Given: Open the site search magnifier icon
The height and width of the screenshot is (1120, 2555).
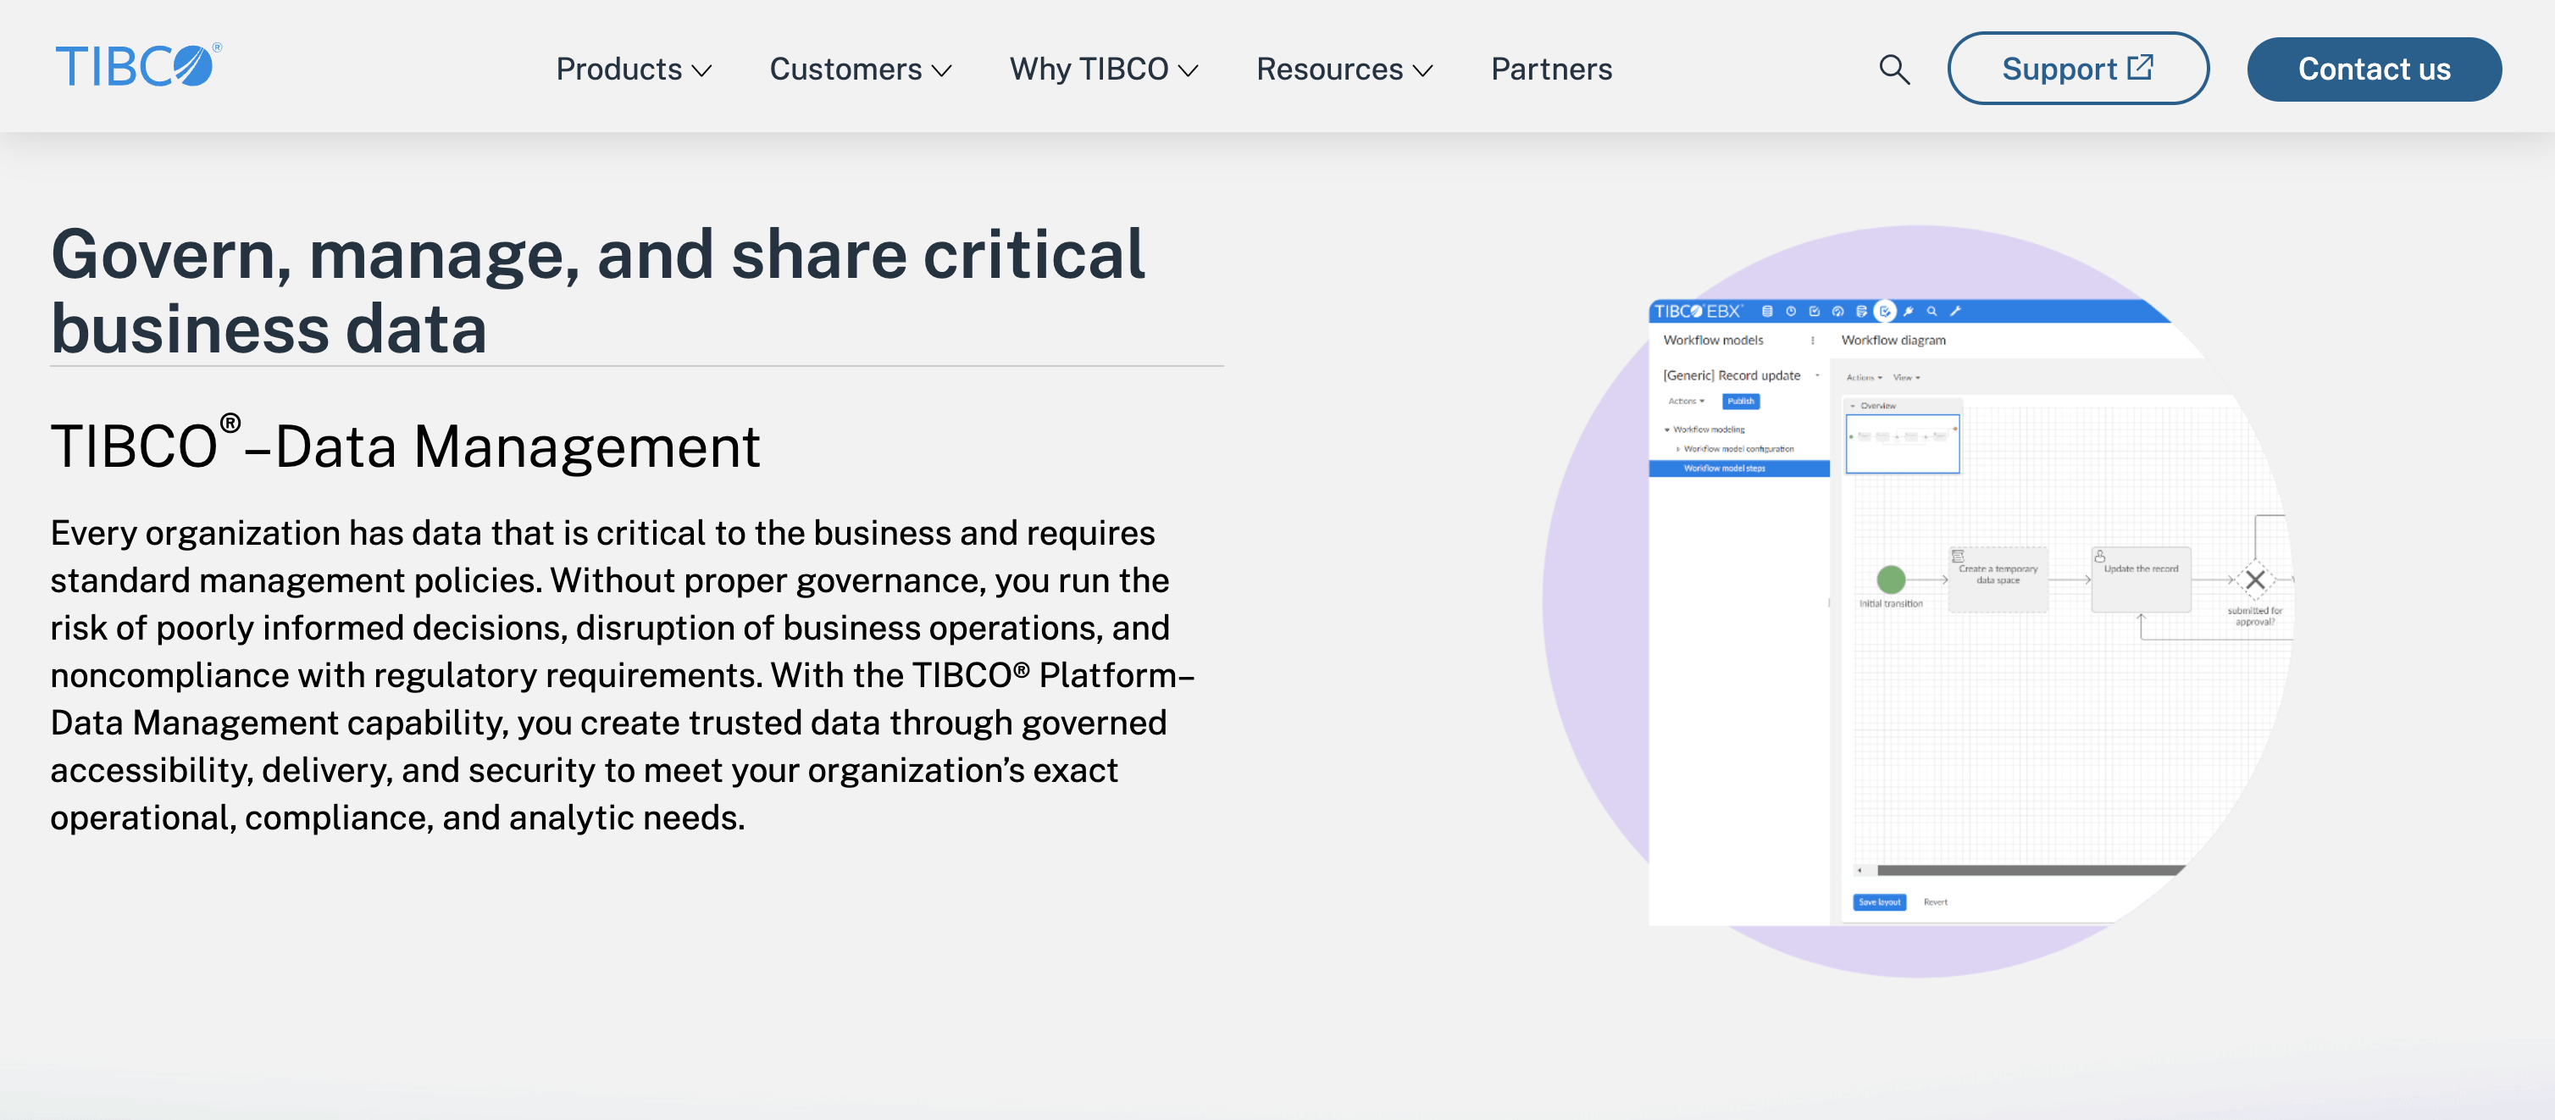Looking at the screenshot, I should point(1893,69).
